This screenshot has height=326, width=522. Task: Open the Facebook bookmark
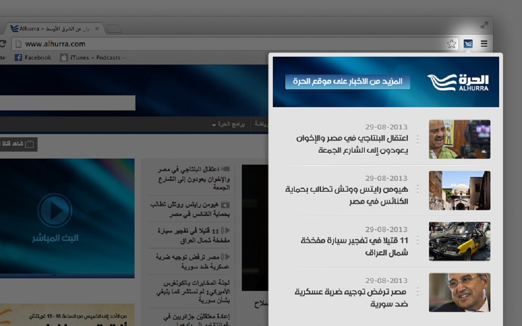(x=33, y=57)
